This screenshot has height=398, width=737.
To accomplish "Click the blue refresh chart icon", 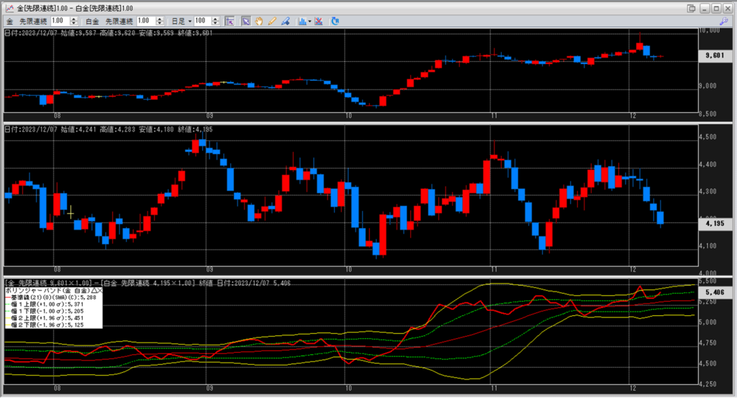I will 335,21.
